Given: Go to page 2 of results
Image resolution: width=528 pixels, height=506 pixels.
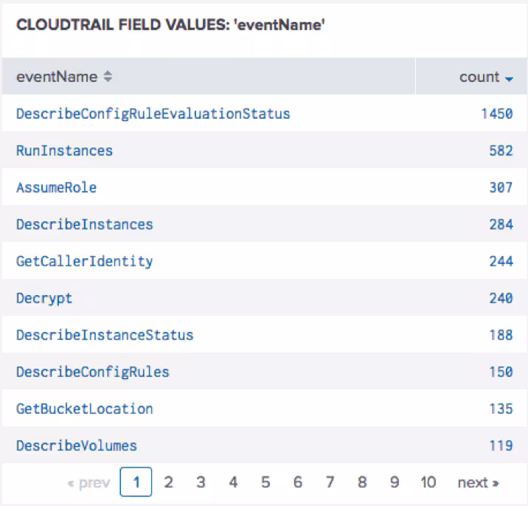Looking at the screenshot, I should coord(168,482).
